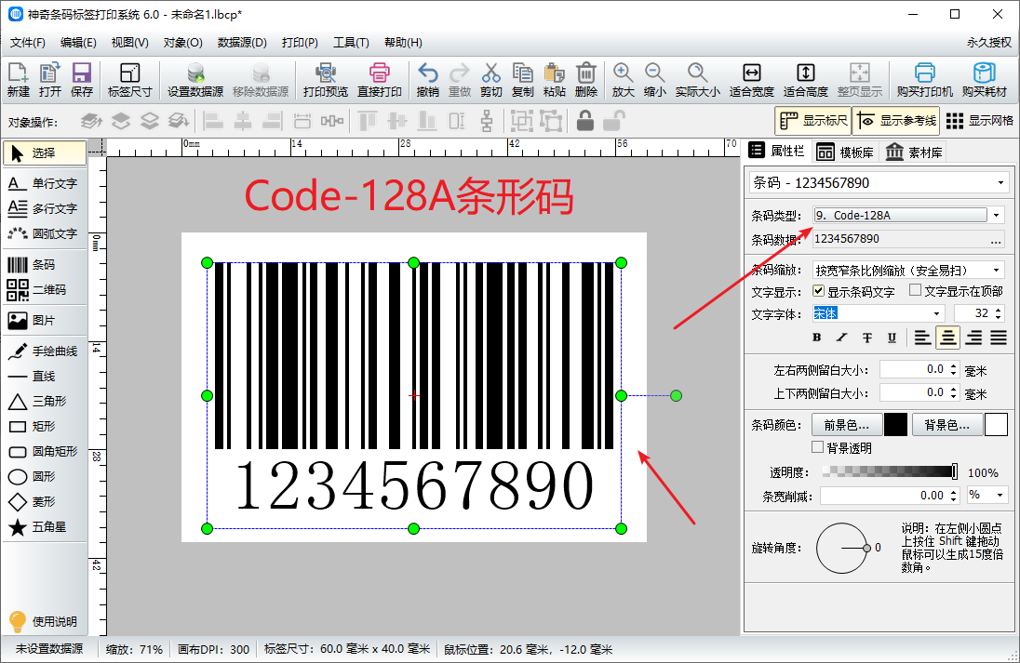Toggle 显示网格 grid display
This screenshot has width=1020, height=663.
point(980,121)
